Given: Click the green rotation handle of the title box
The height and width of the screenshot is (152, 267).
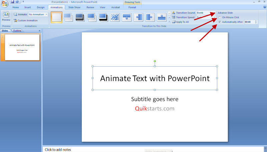Looking at the screenshot, I should (155, 61).
